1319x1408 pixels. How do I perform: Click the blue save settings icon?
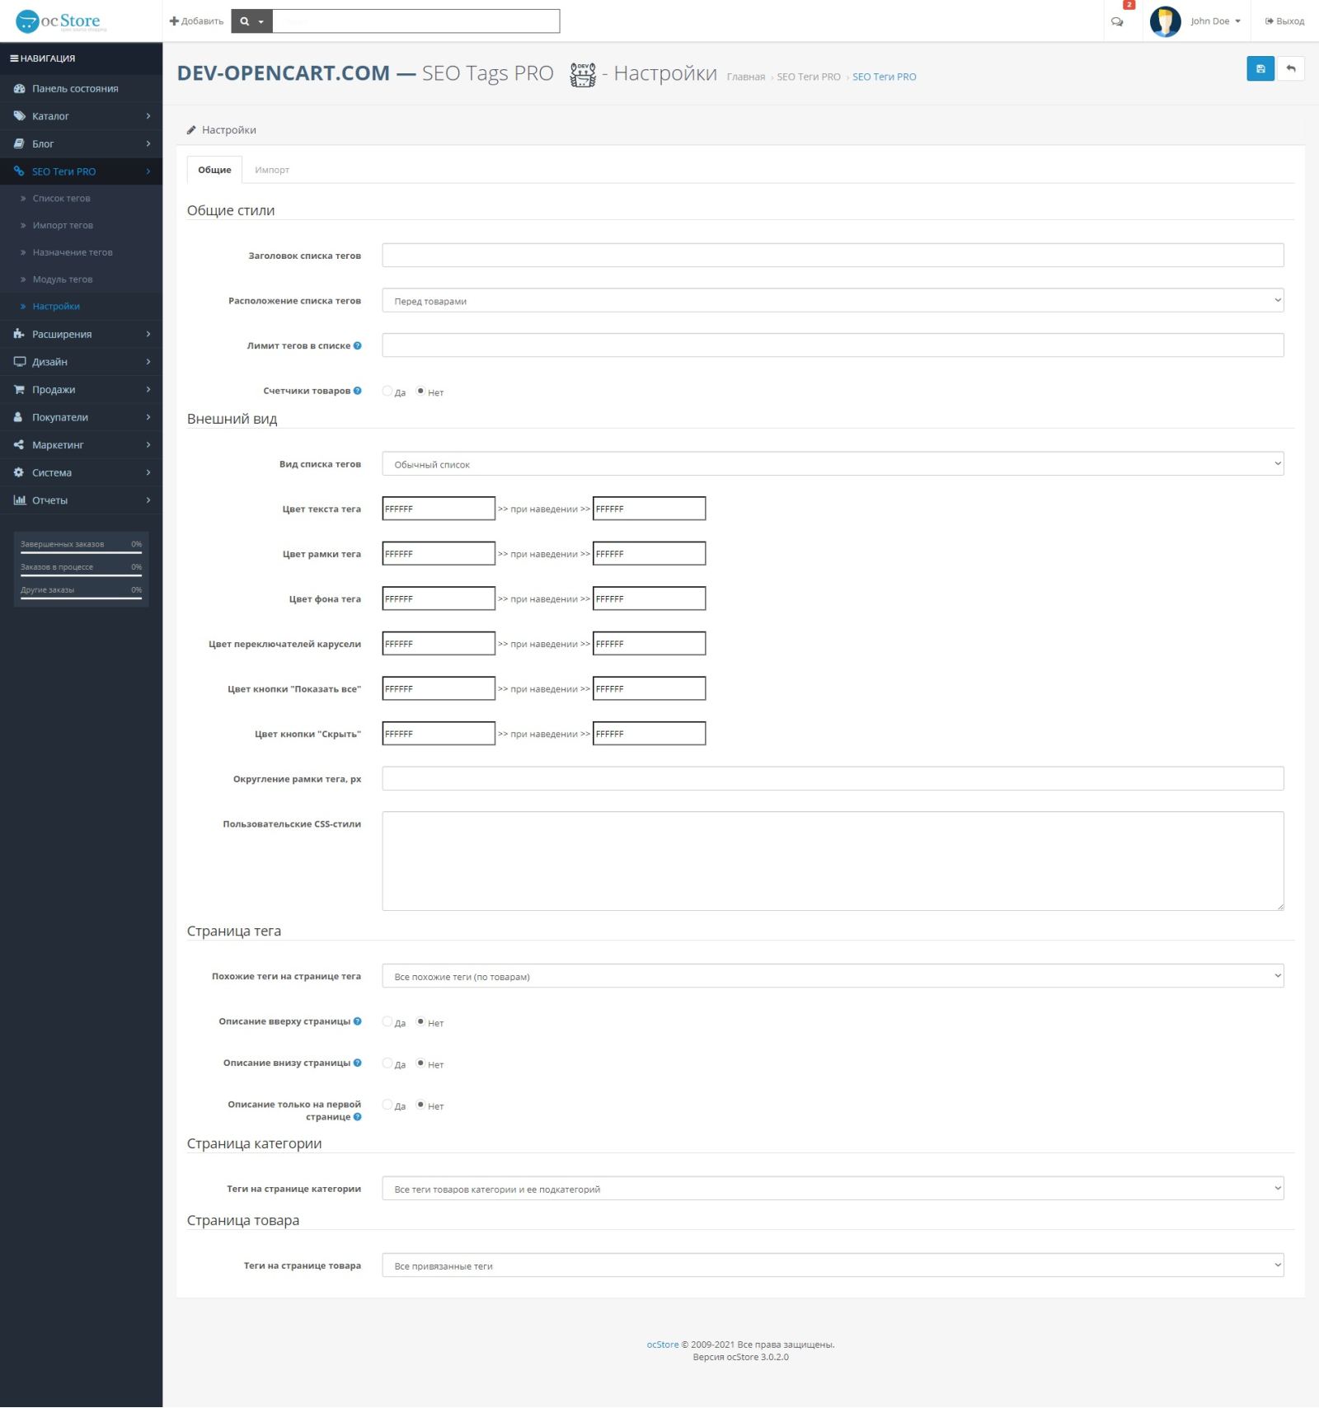click(1260, 68)
